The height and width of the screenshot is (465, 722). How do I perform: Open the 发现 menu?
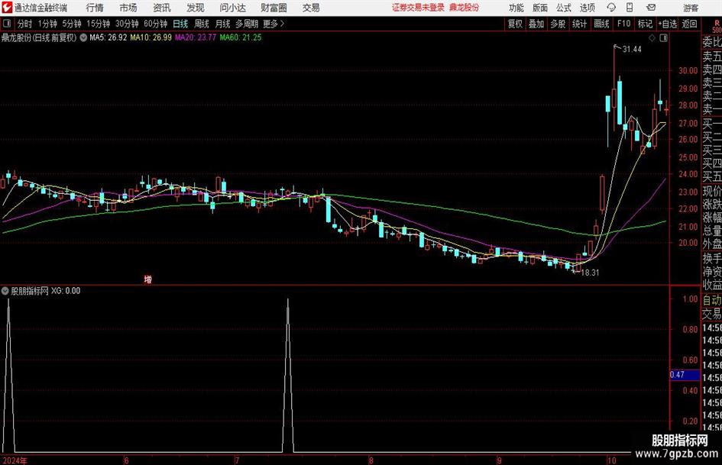click(196, 8)
